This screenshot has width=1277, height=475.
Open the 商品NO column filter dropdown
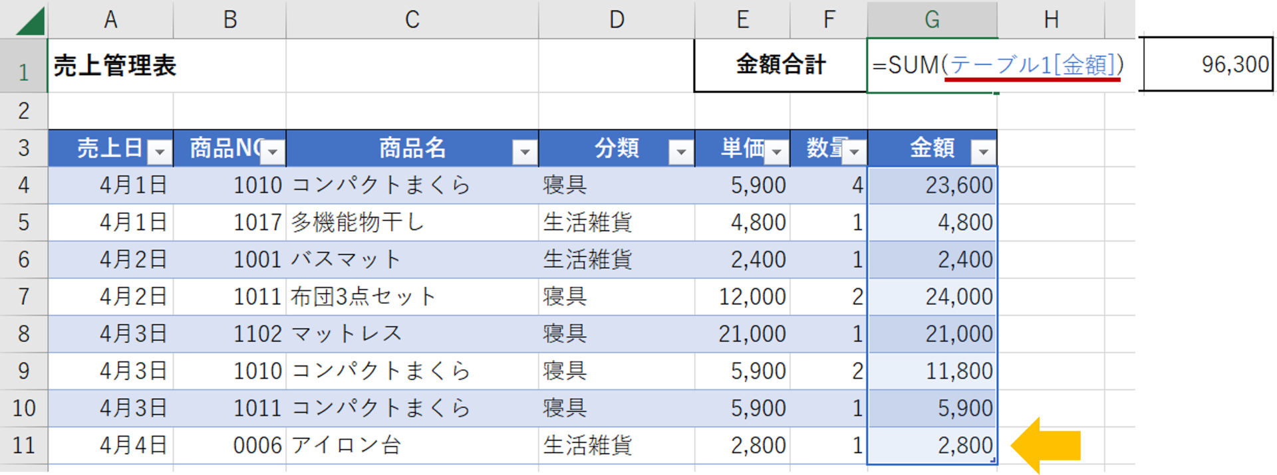pyautogui.click(x=273, y=152)
